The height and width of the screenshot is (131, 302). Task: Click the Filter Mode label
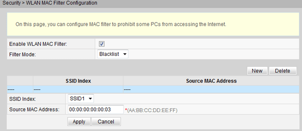(x=22, y=54)
